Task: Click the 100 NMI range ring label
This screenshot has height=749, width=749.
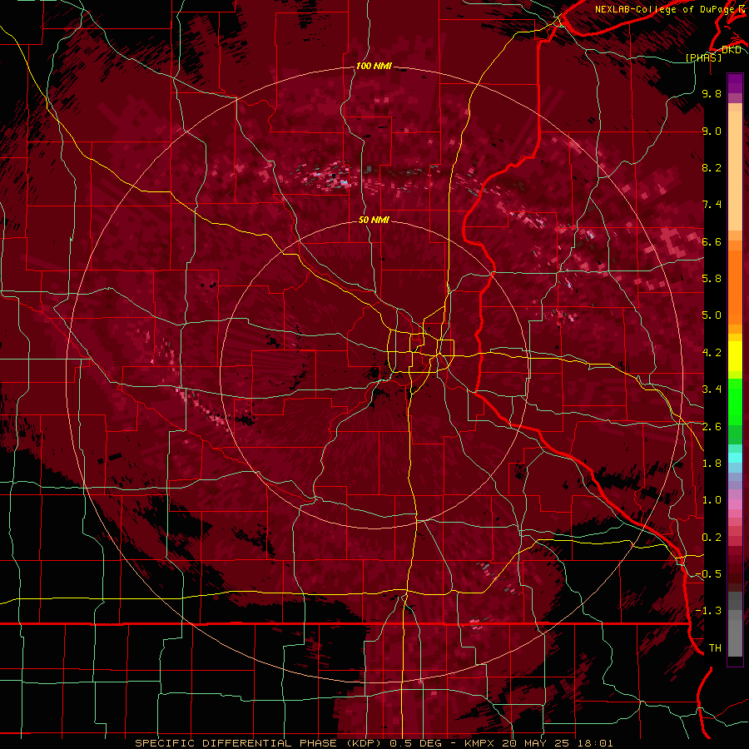Action: (x=374, y=66)
